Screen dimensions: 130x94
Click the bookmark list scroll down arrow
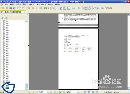click(x=27, y=89)
